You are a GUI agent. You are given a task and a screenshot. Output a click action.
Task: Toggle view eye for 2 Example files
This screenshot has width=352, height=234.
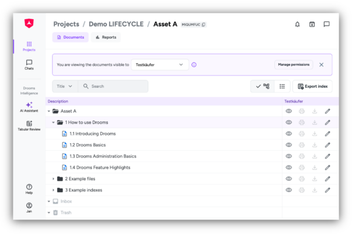click(x=289, y=178)
